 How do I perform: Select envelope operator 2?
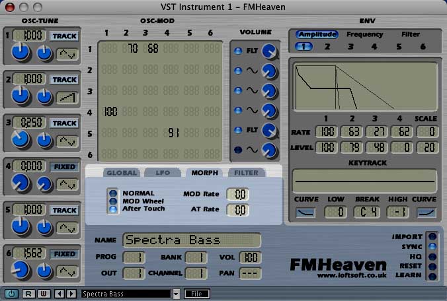pos(327,46)
